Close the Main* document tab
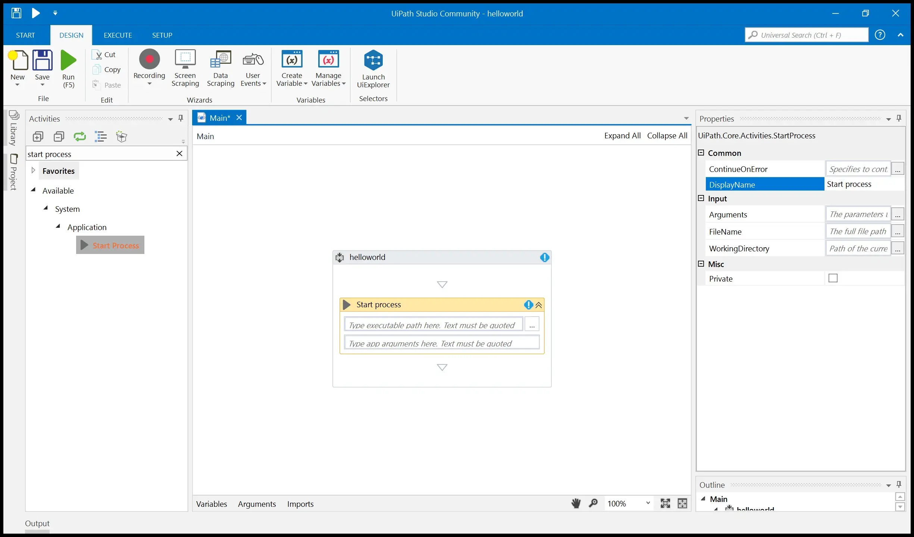Image resolution: width=914 pixels, height=537 pixels. [x=239, y=118]
